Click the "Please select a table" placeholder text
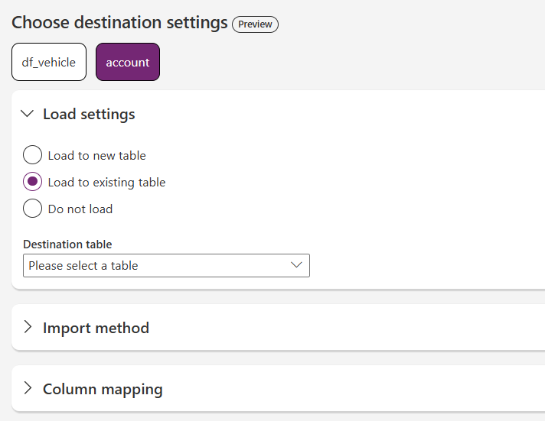This screenshot has width=545, height=421. [83, 266]
